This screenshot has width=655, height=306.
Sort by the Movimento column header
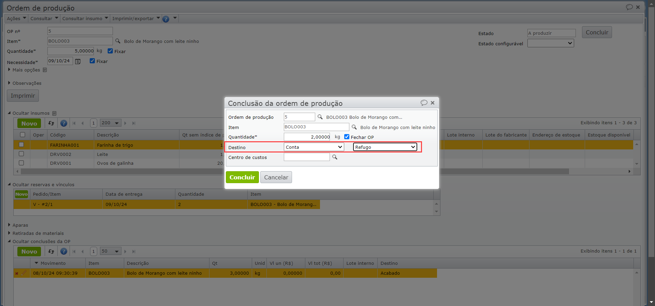pos(57,263)
